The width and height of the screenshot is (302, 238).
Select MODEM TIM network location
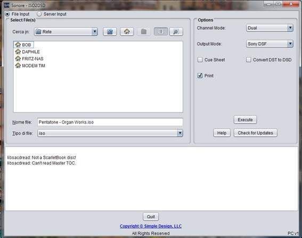click(x=30, y=65)
